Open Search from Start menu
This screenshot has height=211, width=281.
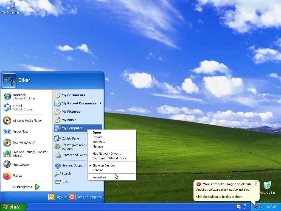pyautogui.click(x=71, y=174)
